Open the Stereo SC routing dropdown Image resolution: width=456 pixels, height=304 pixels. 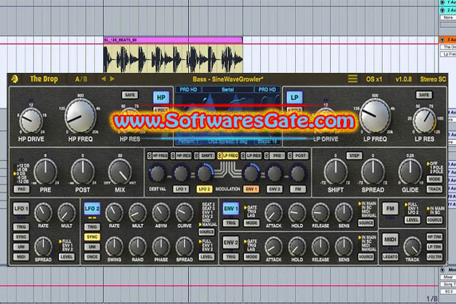[433, 79]
